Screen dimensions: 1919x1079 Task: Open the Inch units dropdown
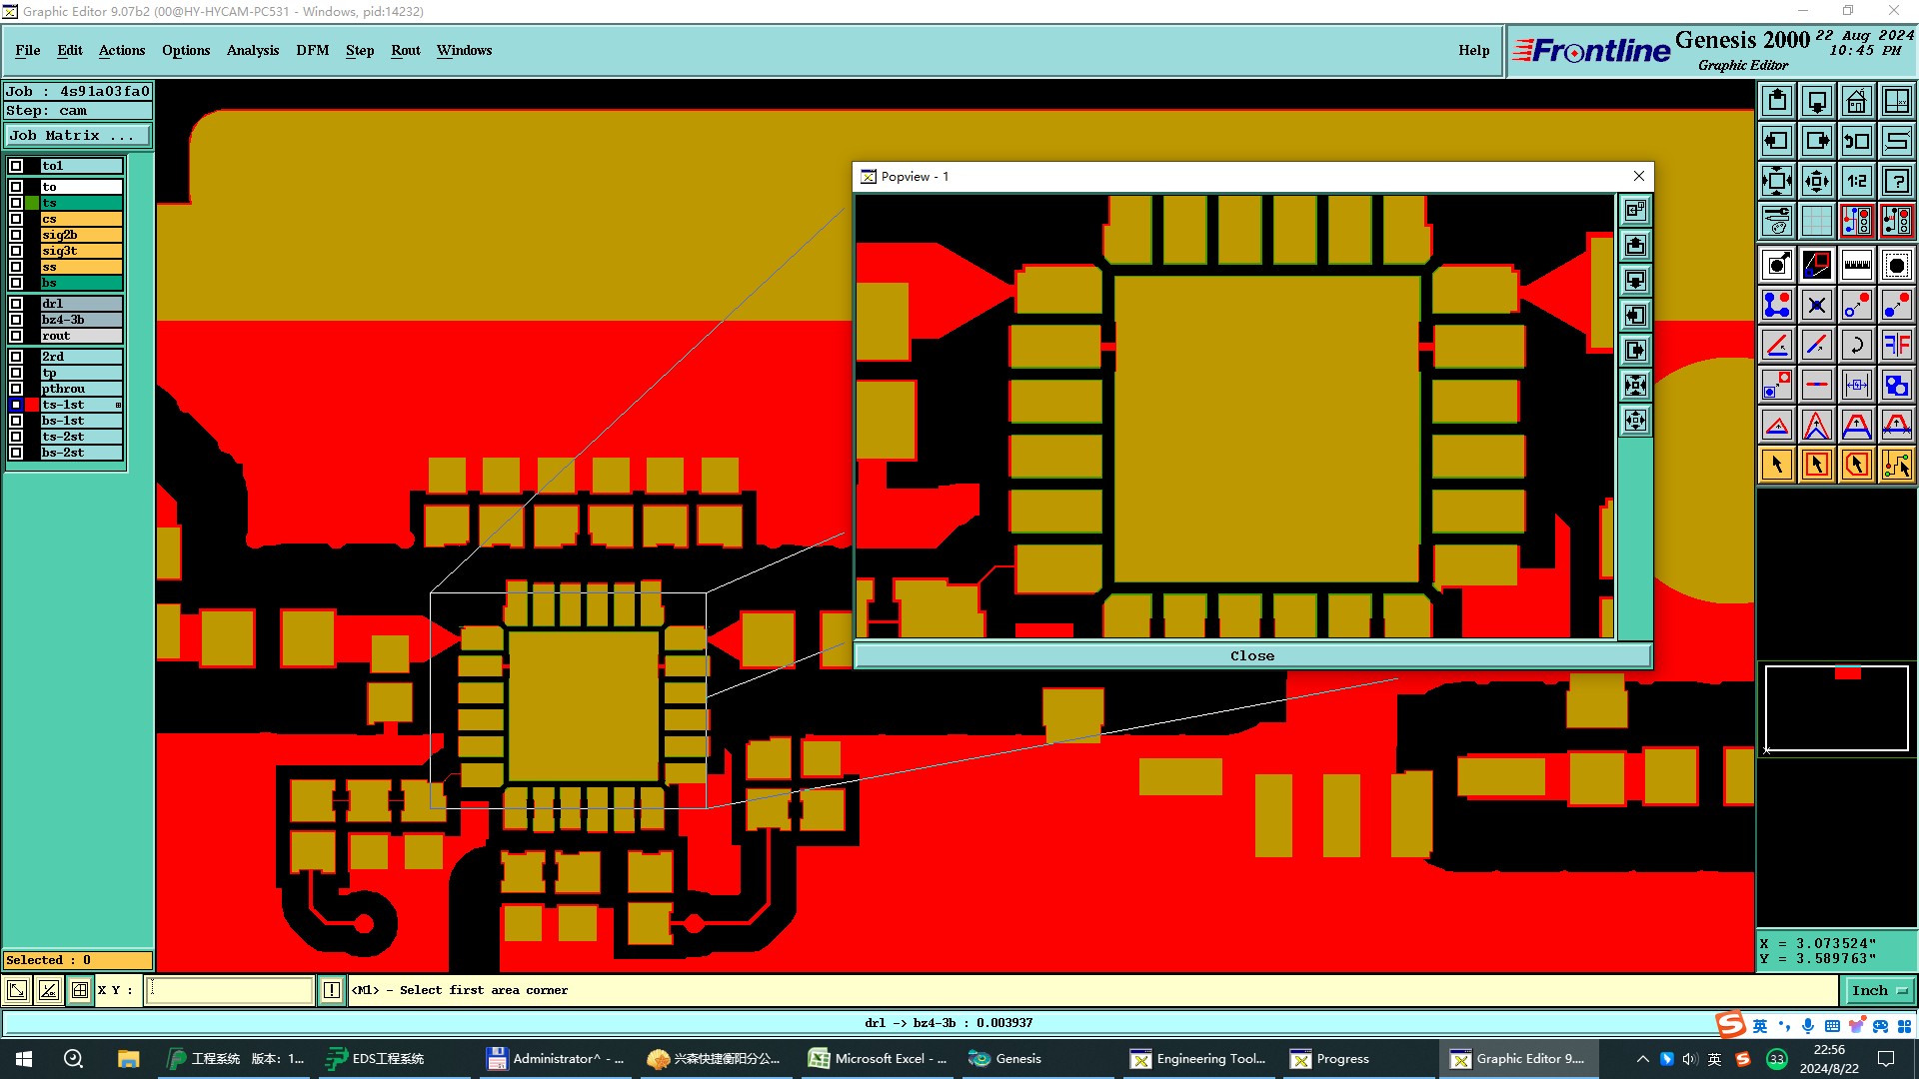point(1878,990)
